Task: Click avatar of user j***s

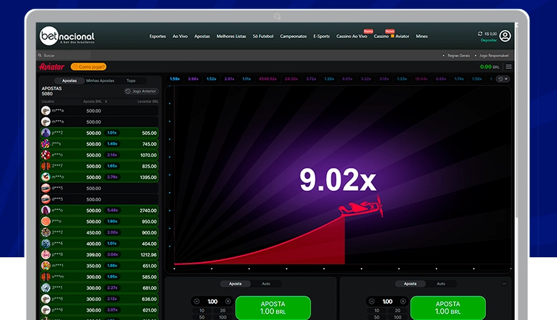Action: coord(45,144)
